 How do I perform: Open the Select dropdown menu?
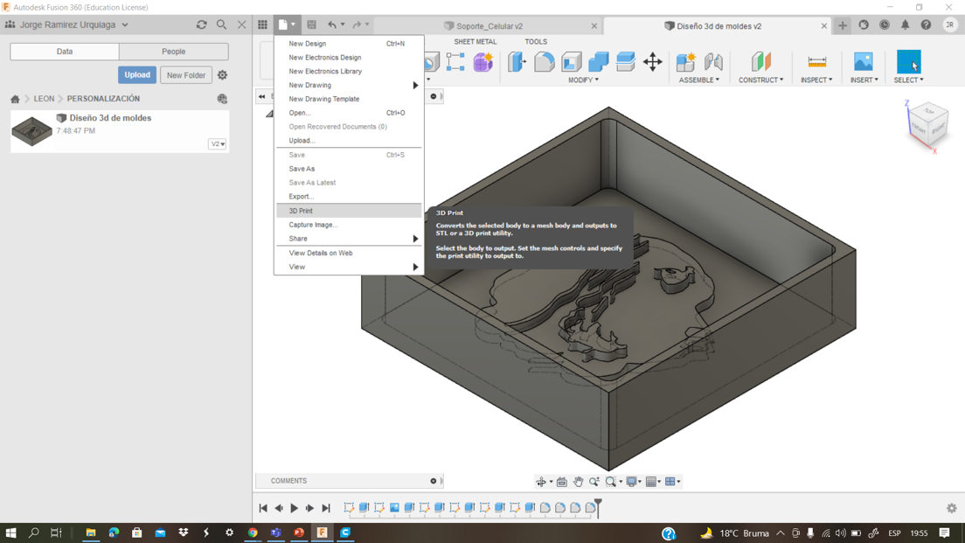coord(908,80)
